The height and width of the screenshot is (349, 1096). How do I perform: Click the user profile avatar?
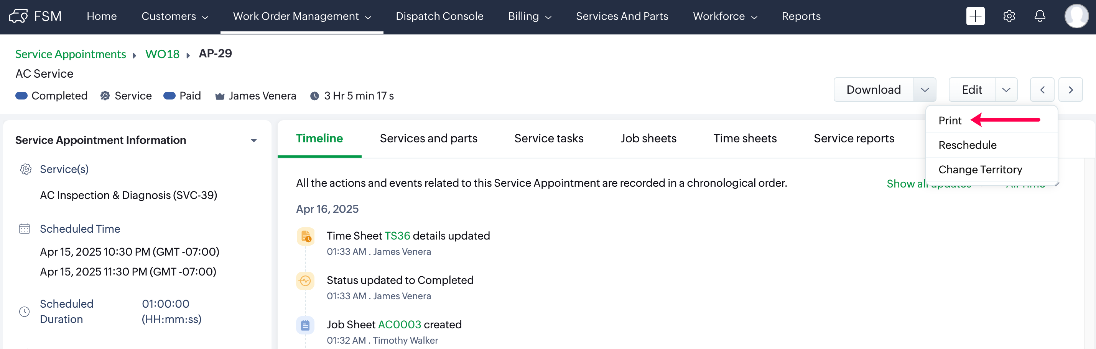tap(1076, 16)
